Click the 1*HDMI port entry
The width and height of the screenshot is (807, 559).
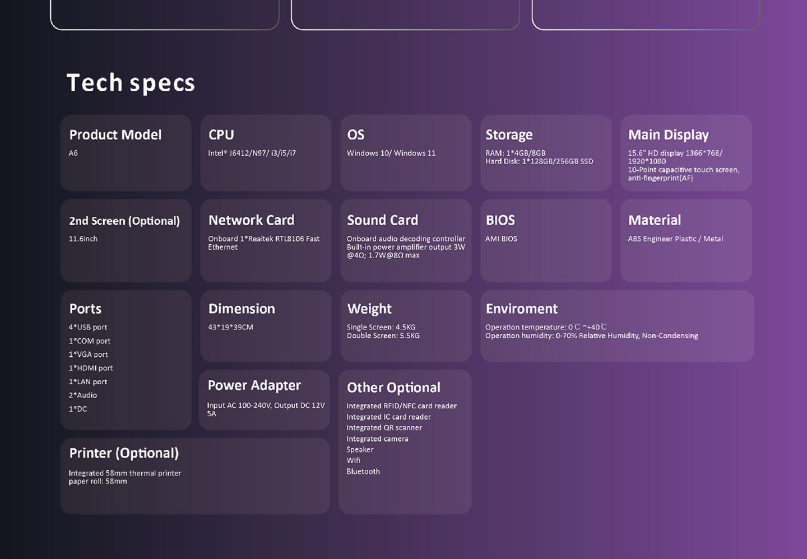click(91, 368)
